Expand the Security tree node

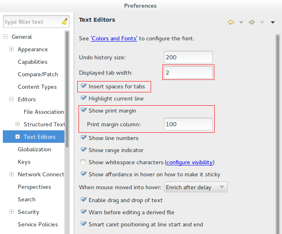(12, 212)
